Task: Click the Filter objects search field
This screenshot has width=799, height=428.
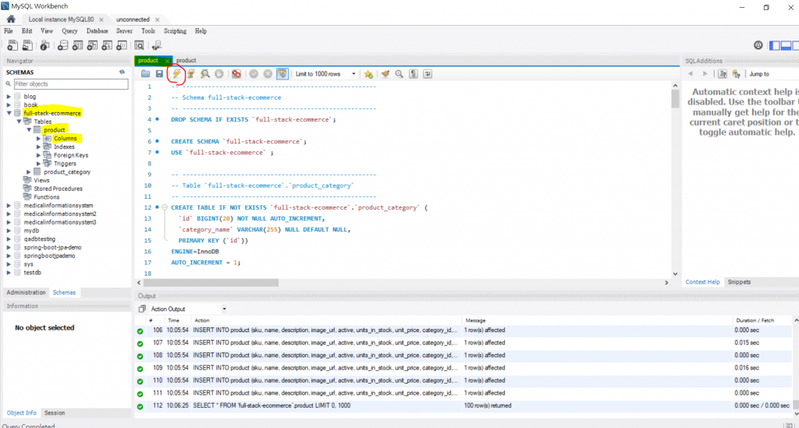Action: (71, 84)
